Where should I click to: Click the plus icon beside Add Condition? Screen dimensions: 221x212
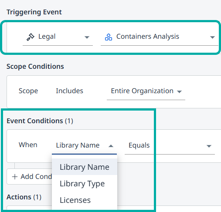coord(15,177)
